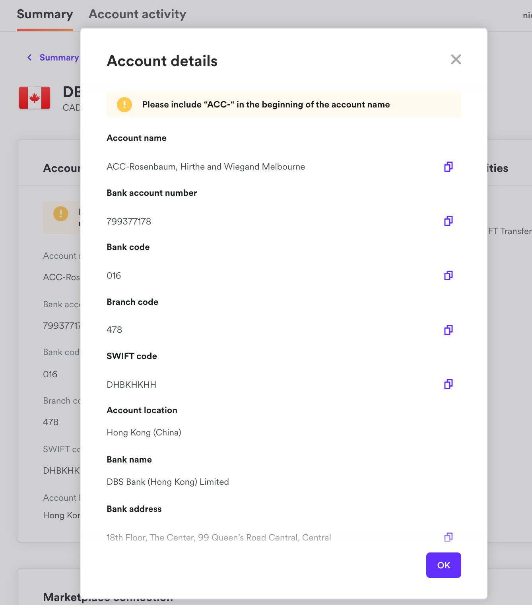Image resolution: width=532 pixels, height=605 pixels.
Task: Copy the branch code 478
Action: click(448, 330)
